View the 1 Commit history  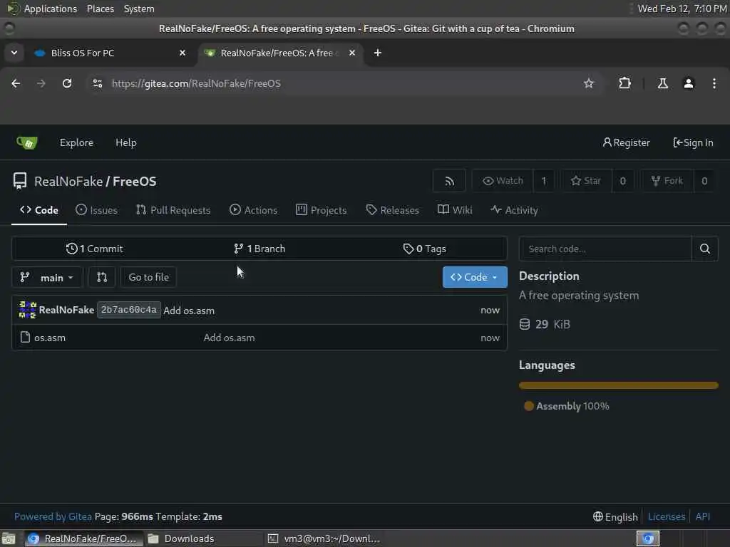point(95,249)
